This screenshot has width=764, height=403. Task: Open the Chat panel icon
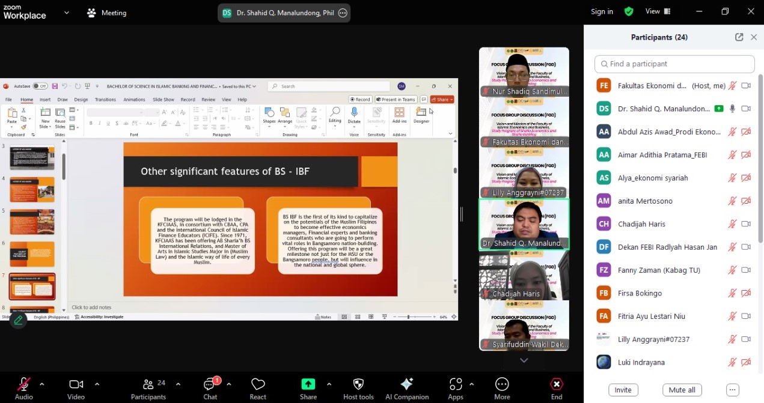coord(210,385)
